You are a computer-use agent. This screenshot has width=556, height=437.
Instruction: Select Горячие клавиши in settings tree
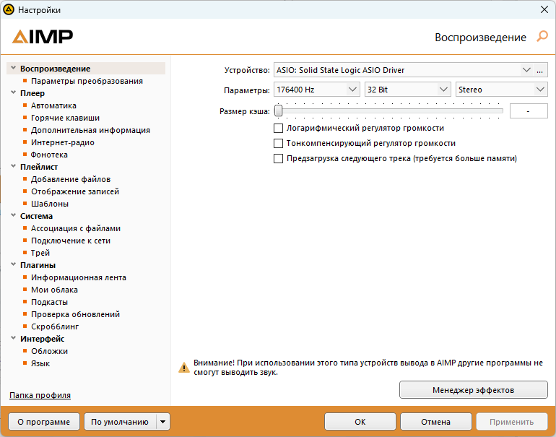[x=65, y=118]
